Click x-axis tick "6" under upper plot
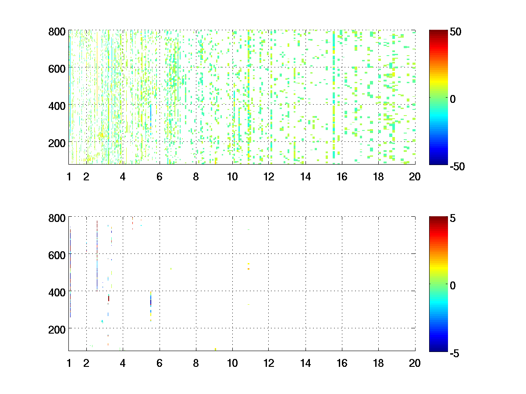526x394 pixels. tap(160, 177)
